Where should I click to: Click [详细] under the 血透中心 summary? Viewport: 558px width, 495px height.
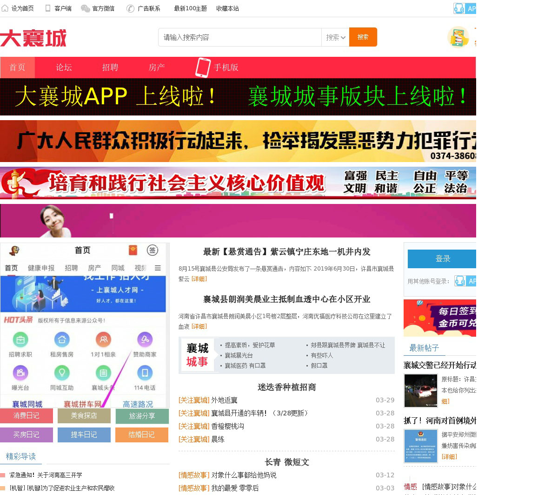coord(199,326)
